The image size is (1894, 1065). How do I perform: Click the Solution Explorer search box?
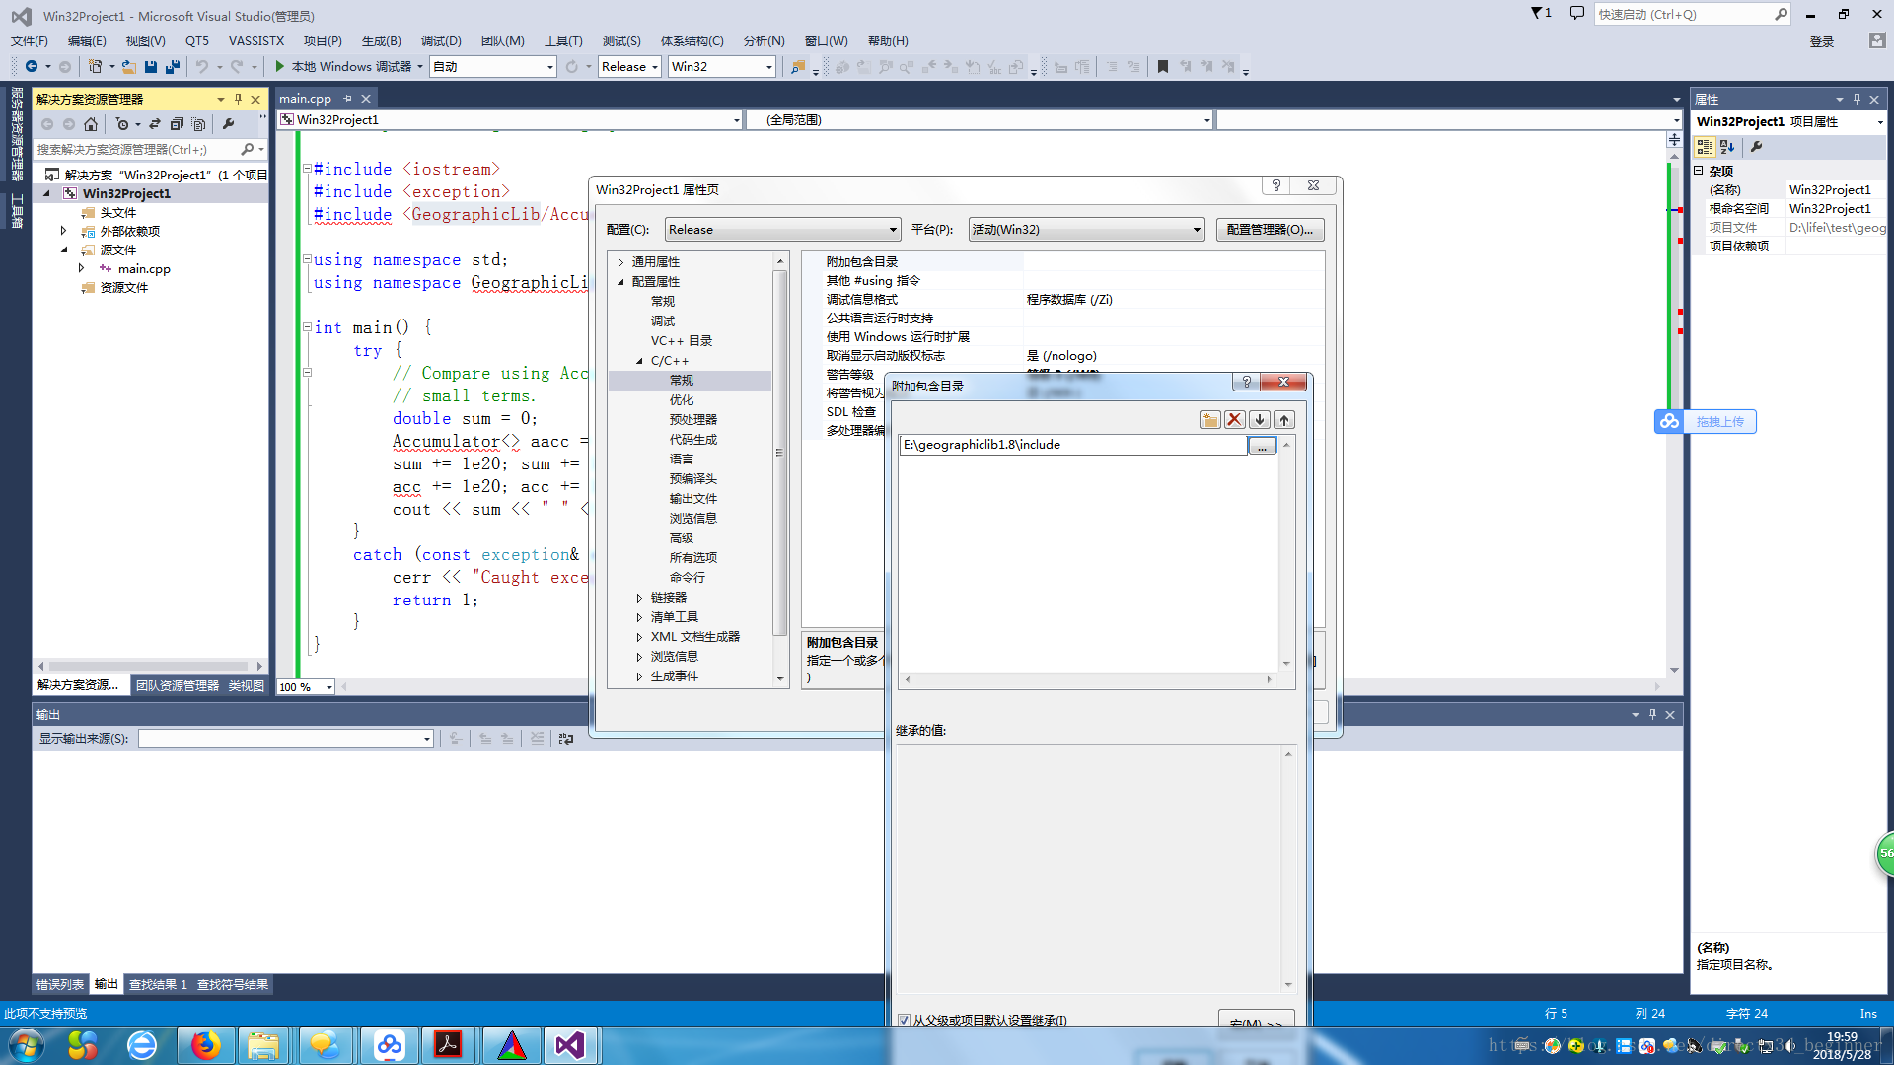(138, 150)
